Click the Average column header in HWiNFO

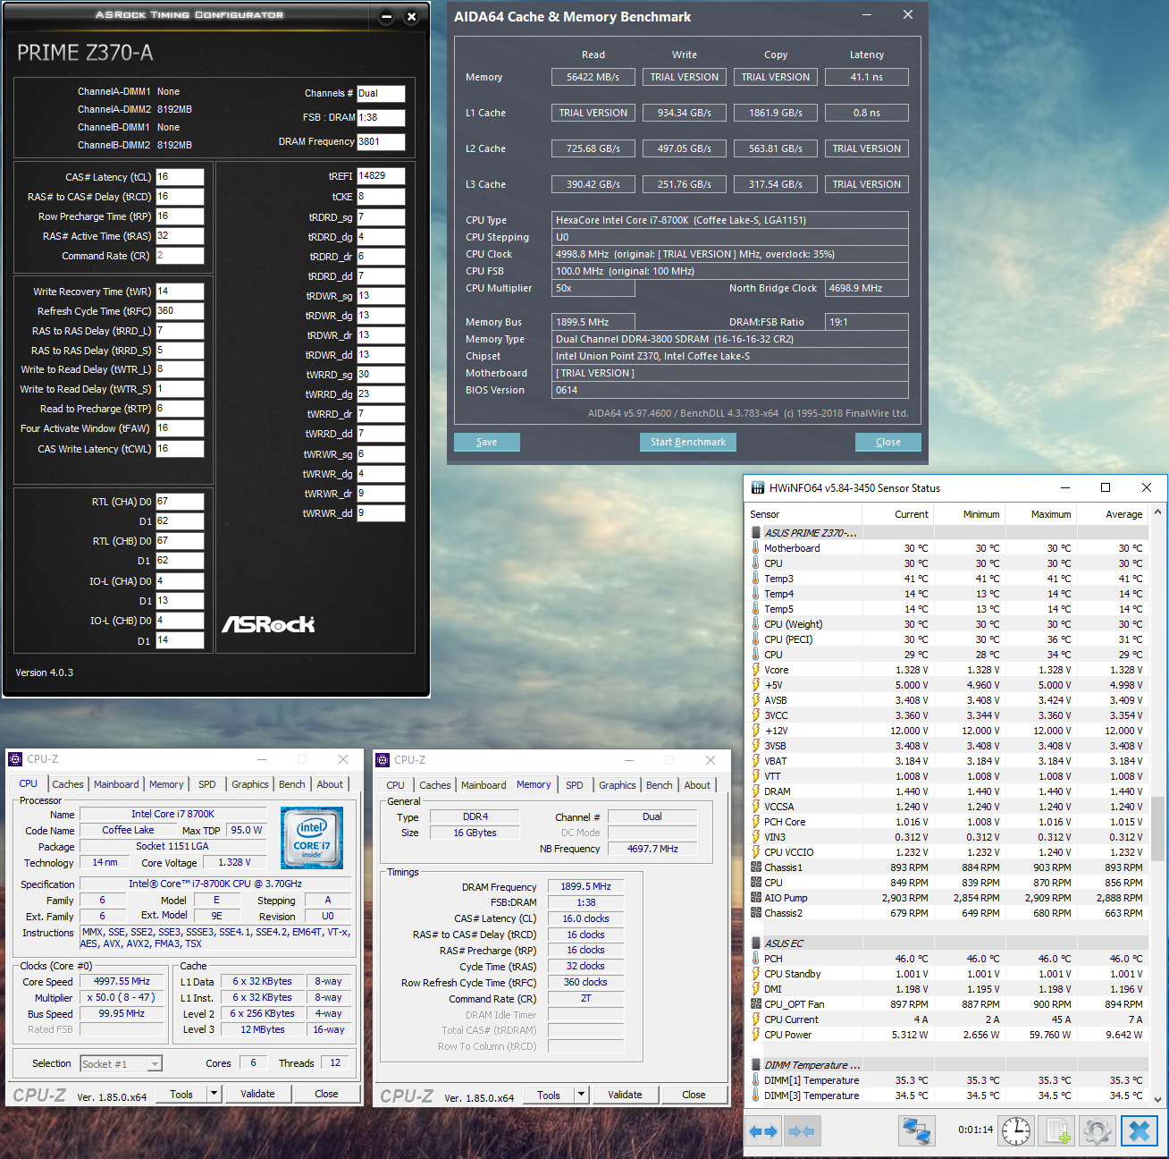click(x=1112, y=514)
